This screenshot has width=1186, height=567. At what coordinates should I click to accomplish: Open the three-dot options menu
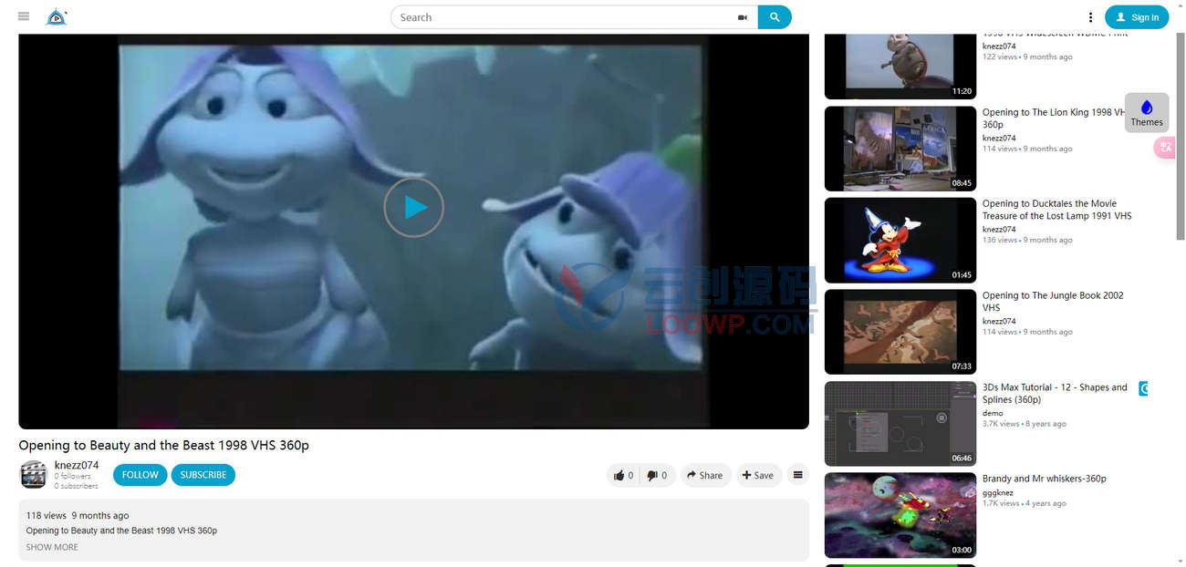[1090, 17]
